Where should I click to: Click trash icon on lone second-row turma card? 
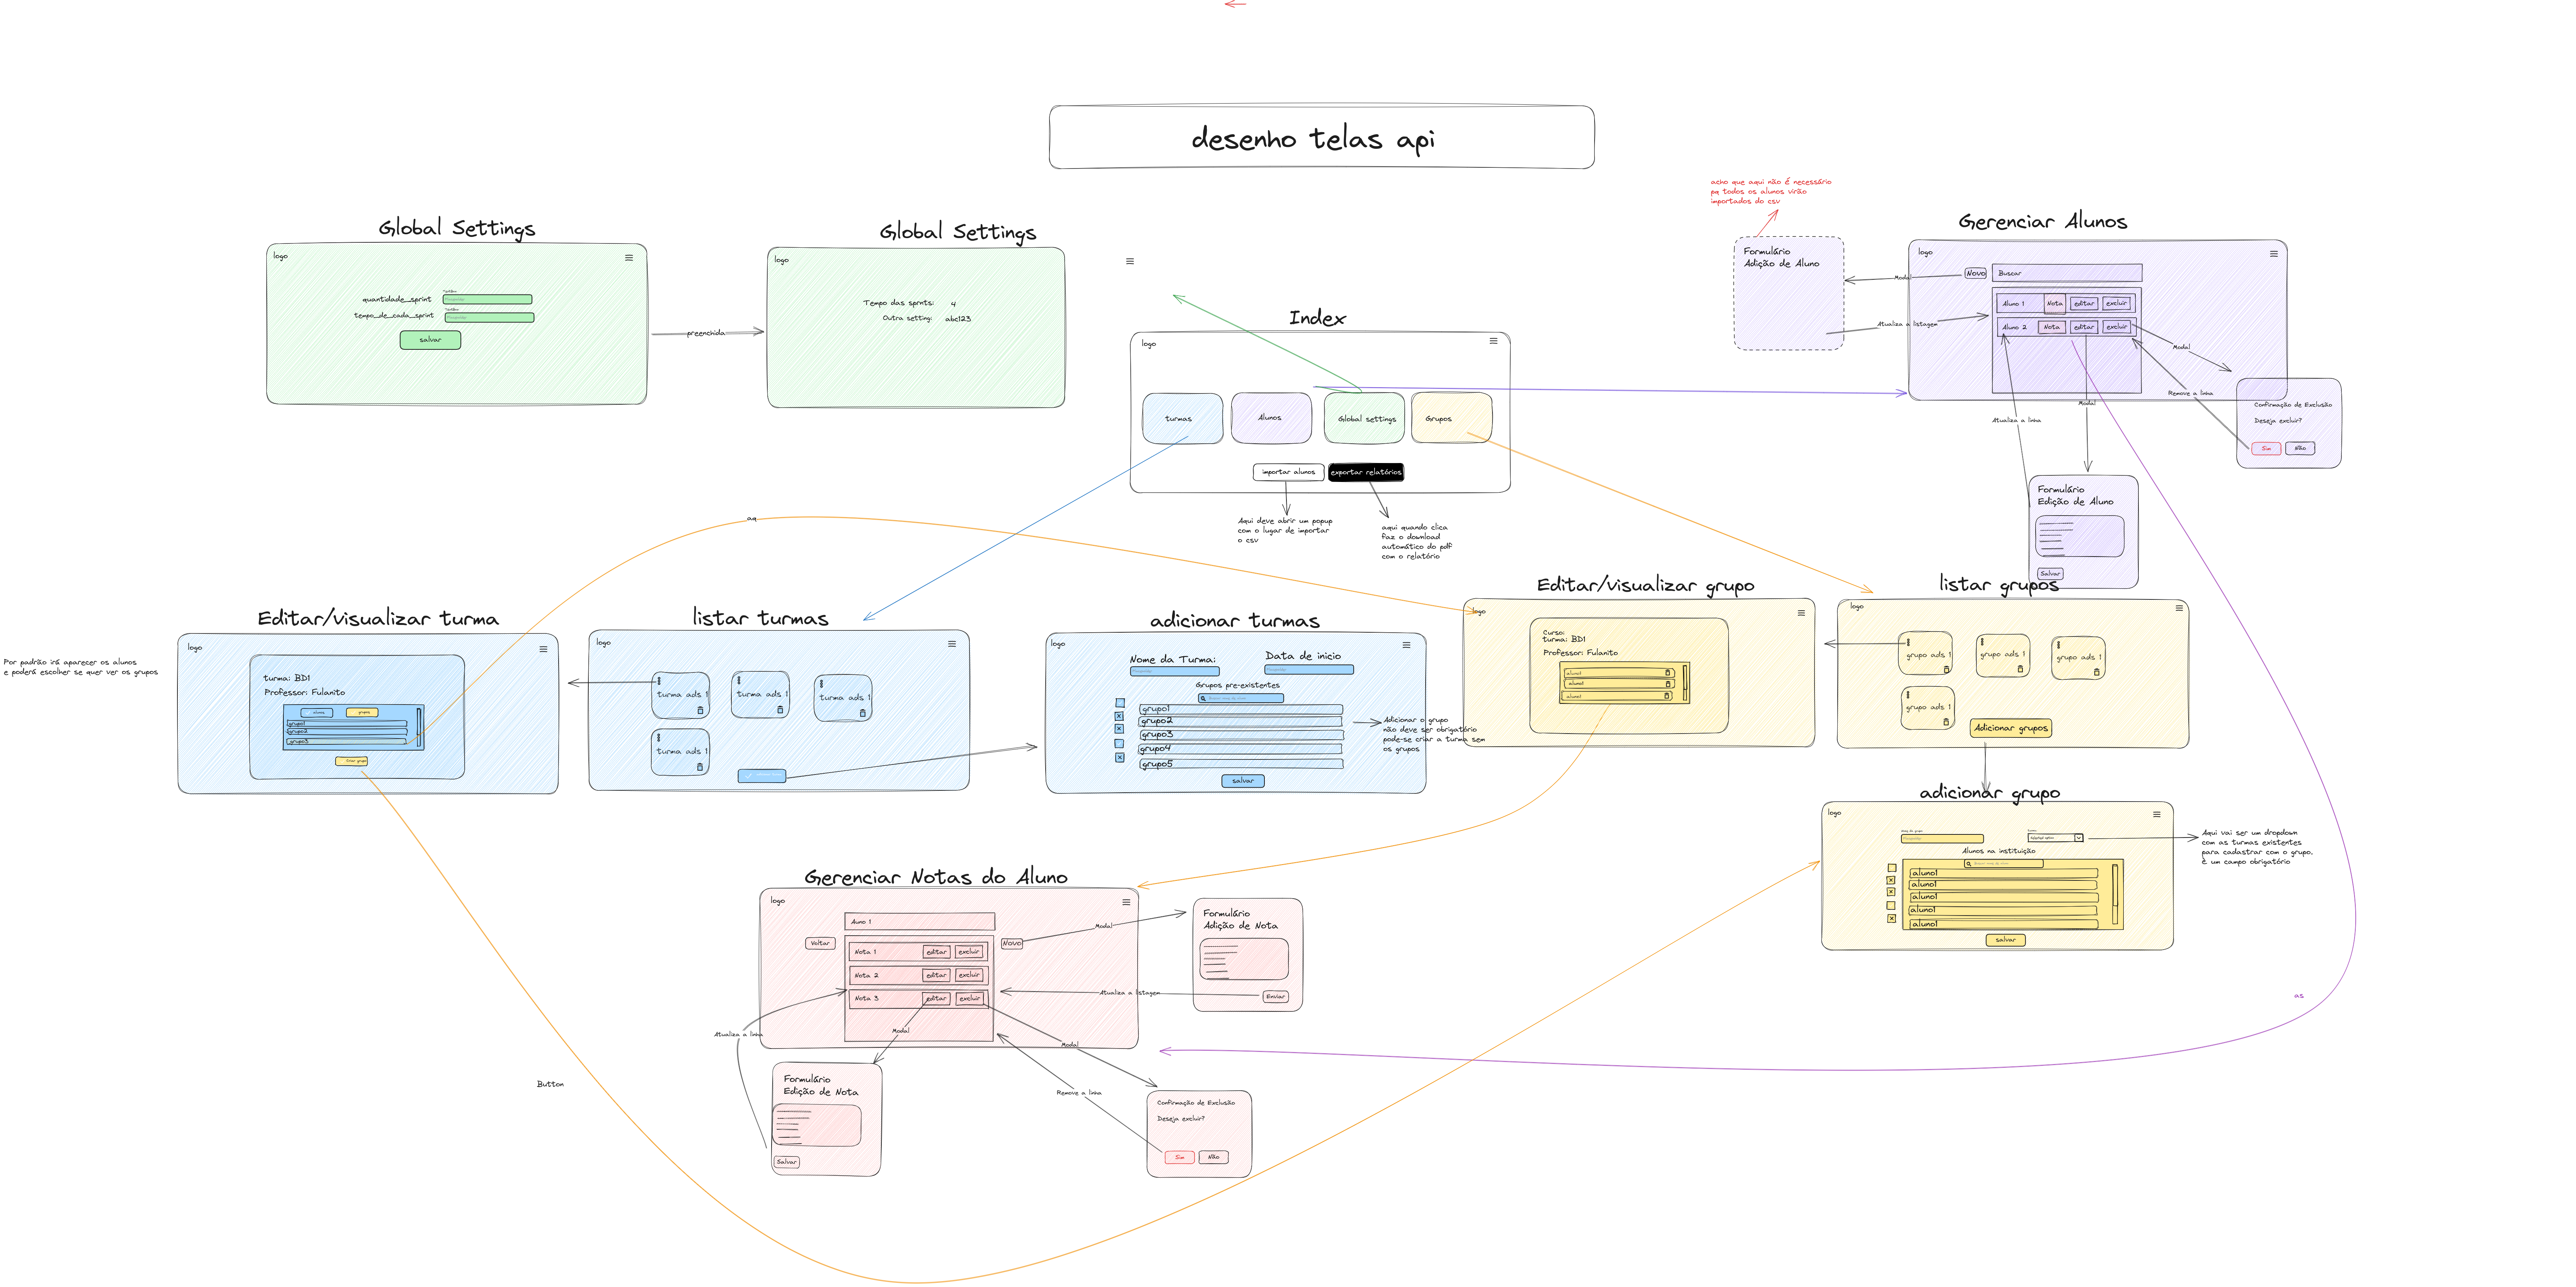pos(700,768)
